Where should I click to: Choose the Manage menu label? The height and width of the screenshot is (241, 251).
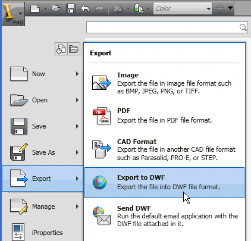[x=43, y=206]
